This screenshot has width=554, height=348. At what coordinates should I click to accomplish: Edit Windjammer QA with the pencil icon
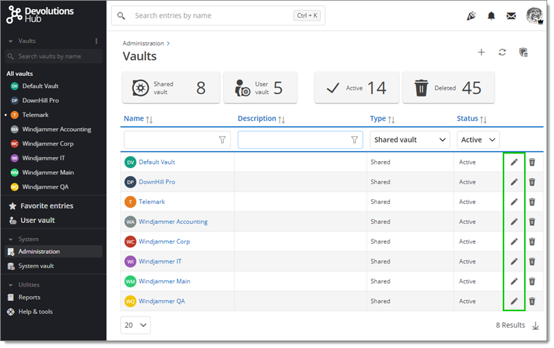(x=514, y=301)
